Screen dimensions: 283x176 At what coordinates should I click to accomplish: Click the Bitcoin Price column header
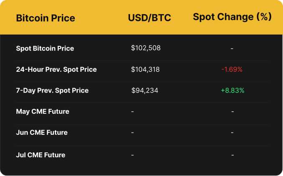[46, 18]
